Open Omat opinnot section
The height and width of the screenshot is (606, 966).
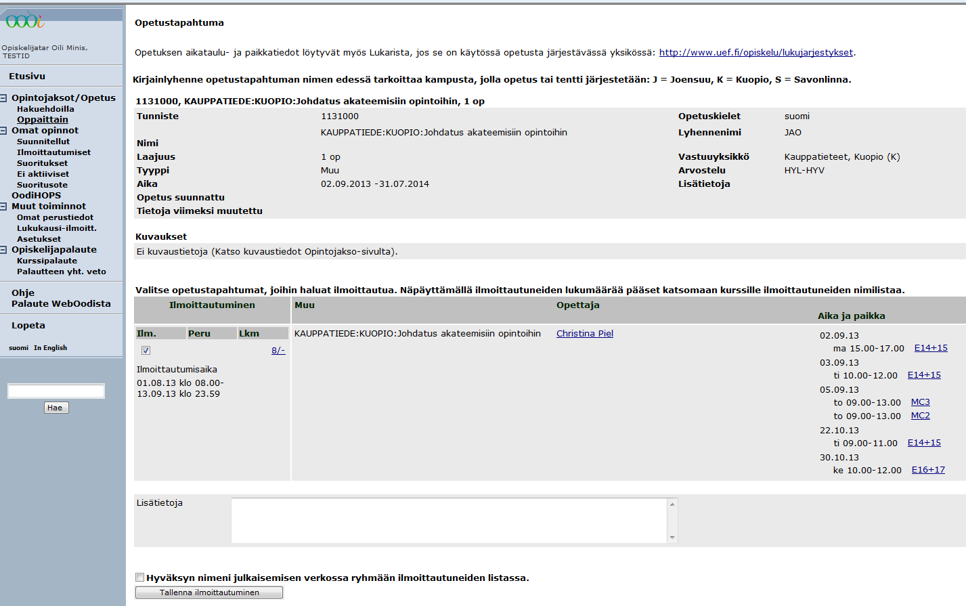click(x=45, y=131)
